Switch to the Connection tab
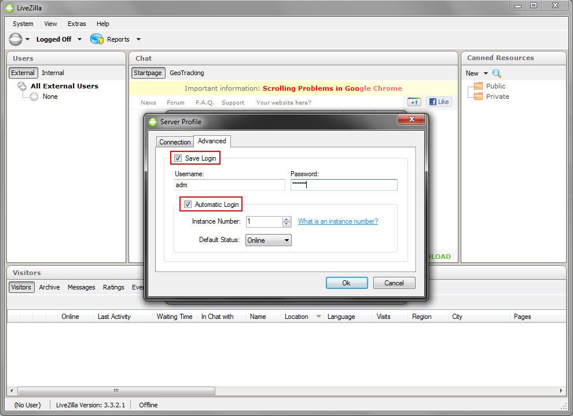Image resolution: width=573 pixels, height=416 pixels. point(175,142)
